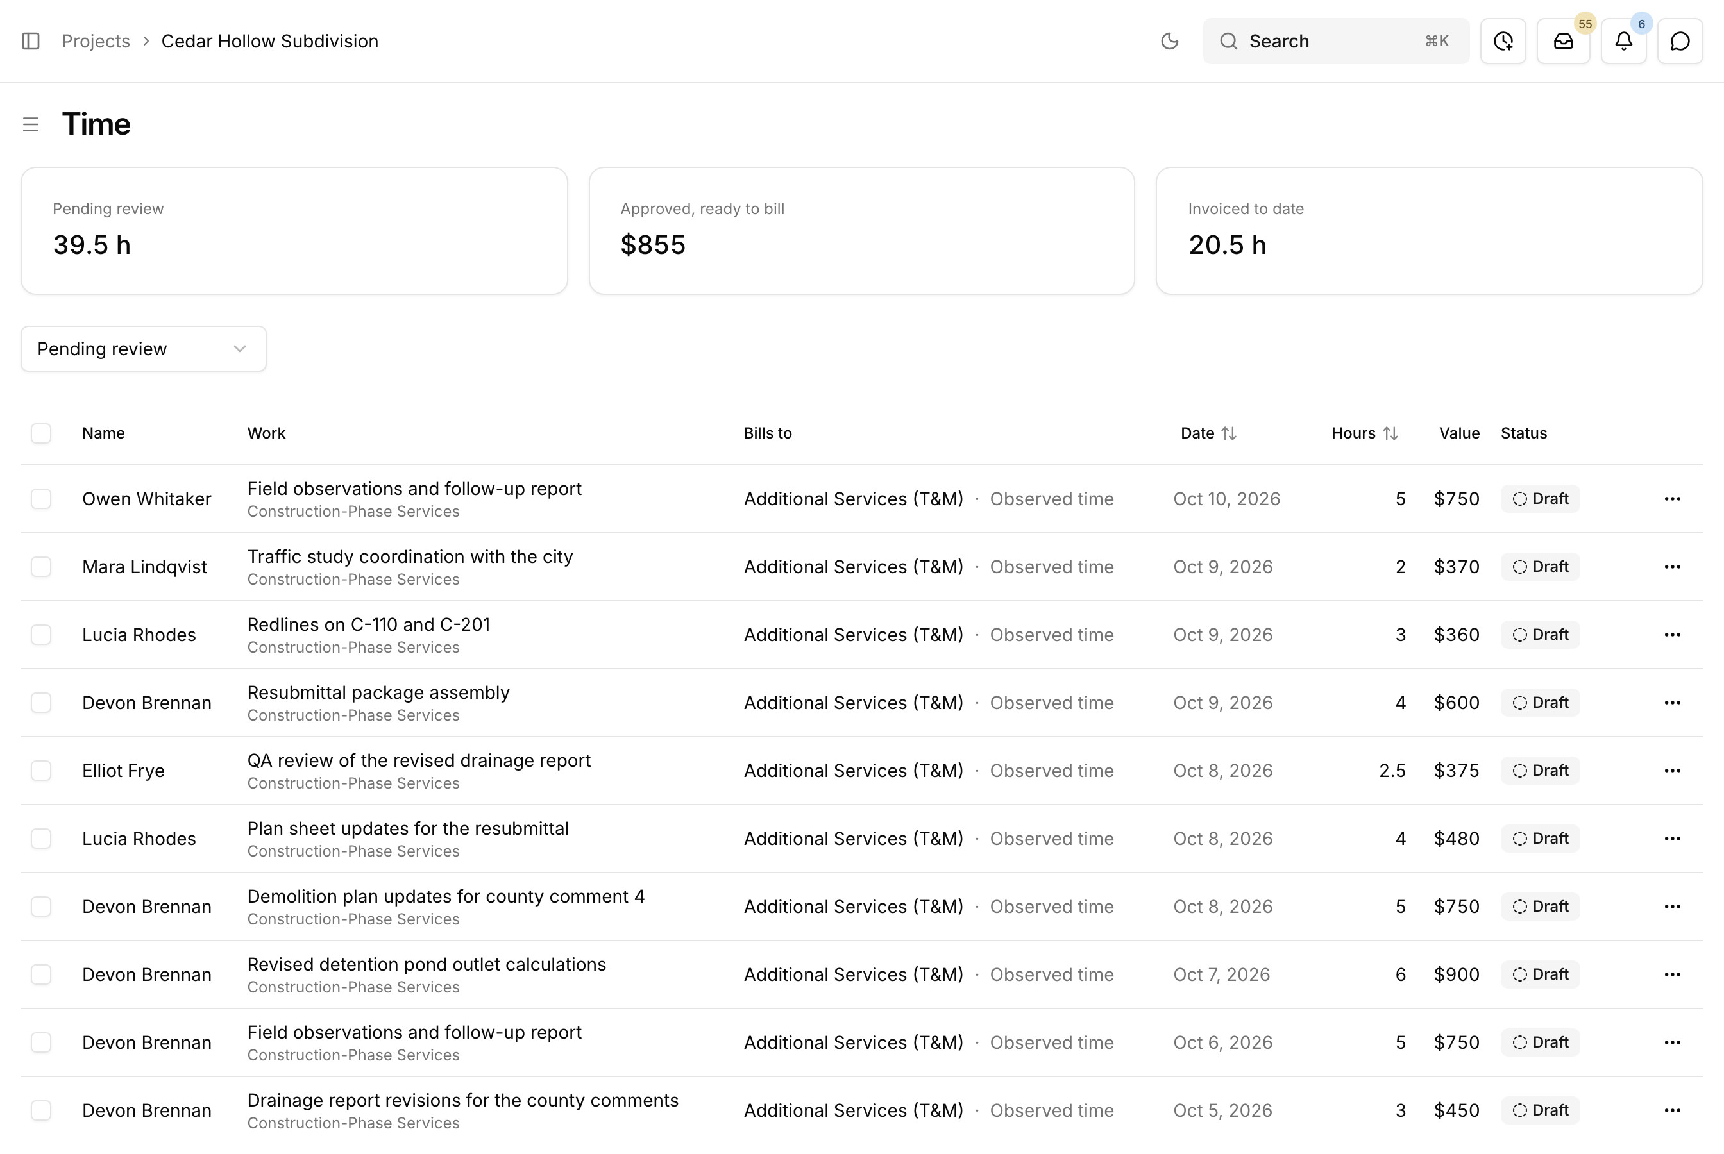The image size is (1724, 1154).
Task: Click Traffic study coordination with the city
Action: pos(410,556)
